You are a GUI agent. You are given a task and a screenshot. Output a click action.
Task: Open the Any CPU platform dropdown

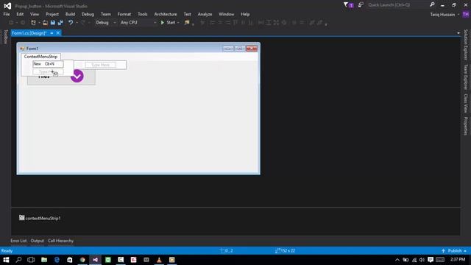click(x=138, y=23)
